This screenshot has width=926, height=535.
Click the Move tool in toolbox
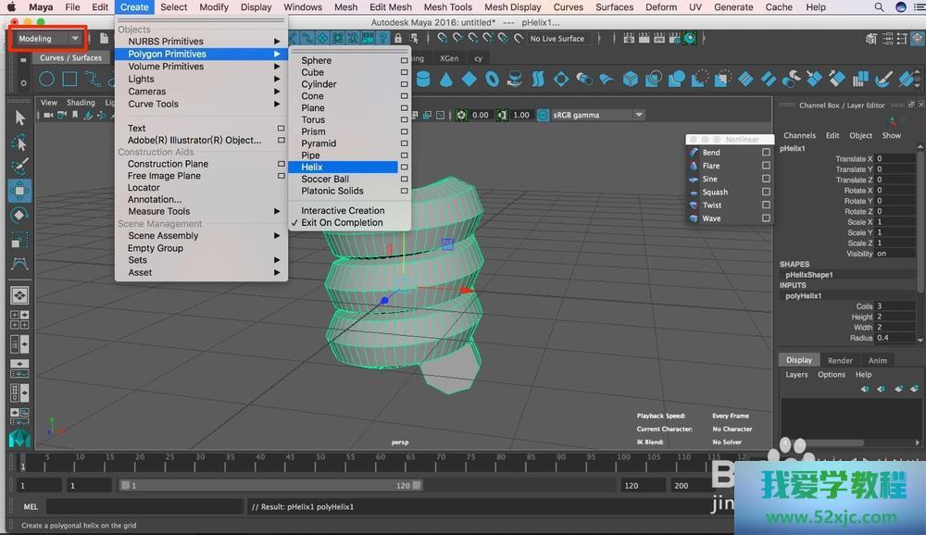click(19, 191)
